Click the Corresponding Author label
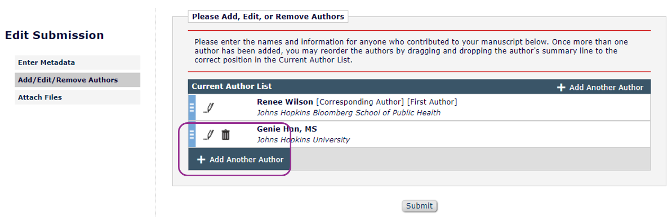This screenshot has height=217, width=671. (360, 102)
